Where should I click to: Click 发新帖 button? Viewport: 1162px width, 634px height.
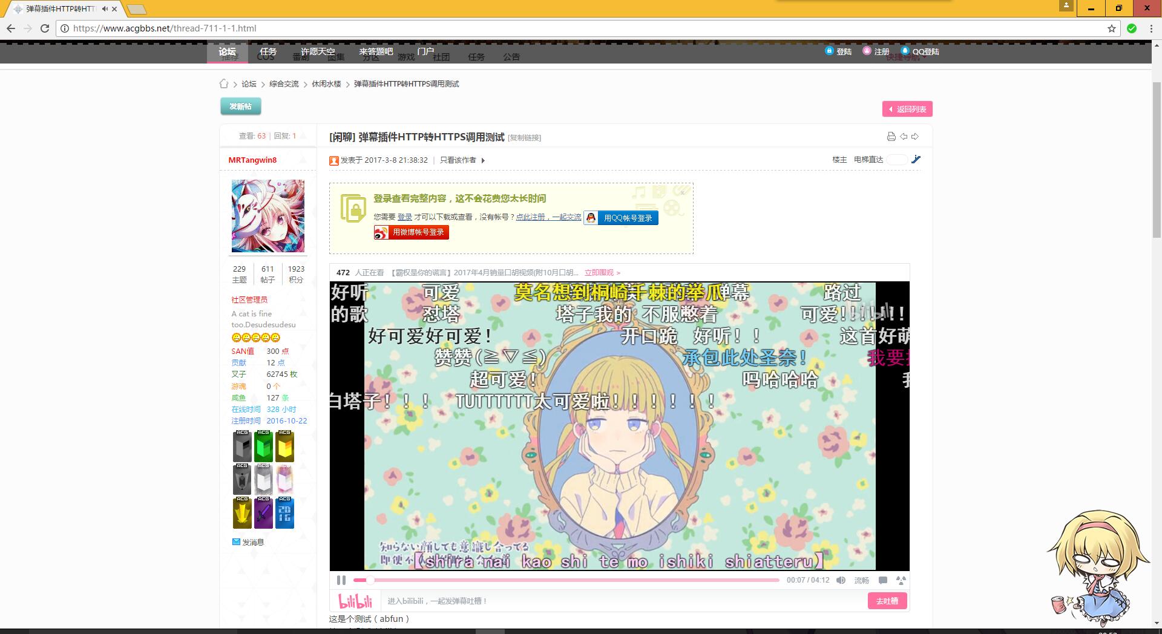coord(240,106)
